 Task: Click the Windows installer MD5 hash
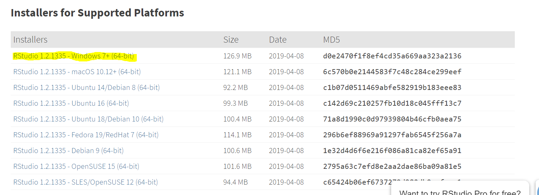(x=392, y=56)
